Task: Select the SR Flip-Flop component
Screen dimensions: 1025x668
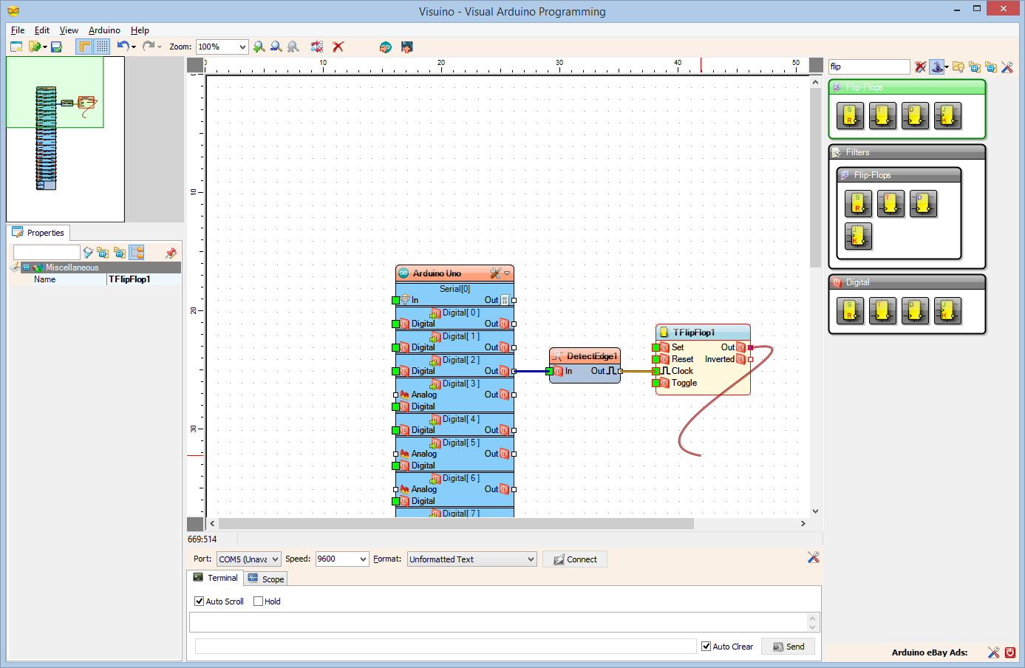Action: (850, 116)
